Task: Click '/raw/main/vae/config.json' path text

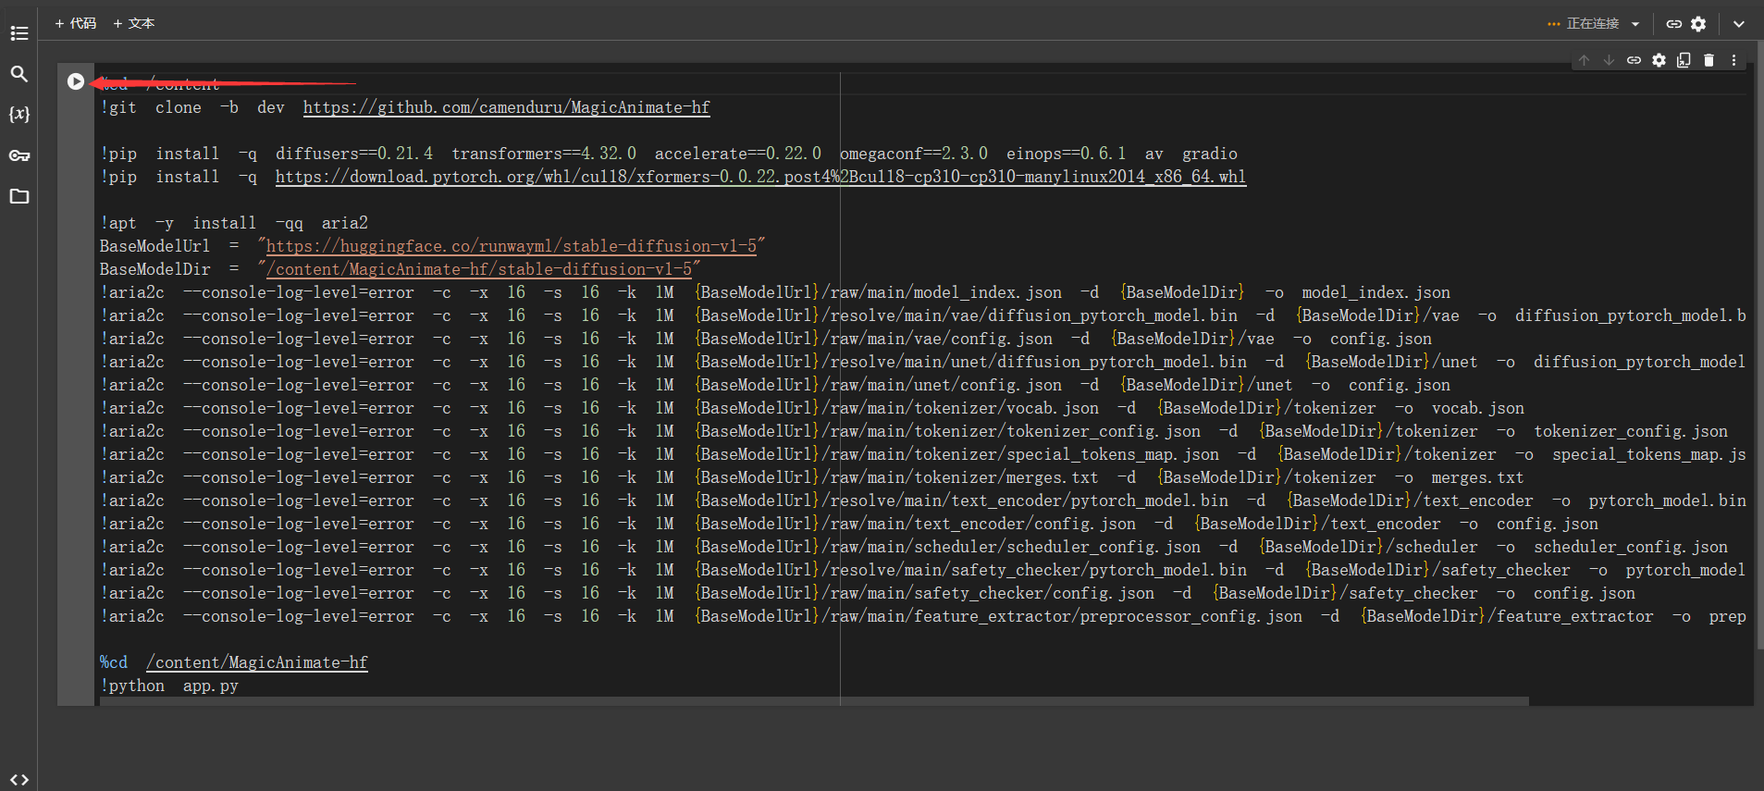Action: pyautogui.click(x=937, y=339)
